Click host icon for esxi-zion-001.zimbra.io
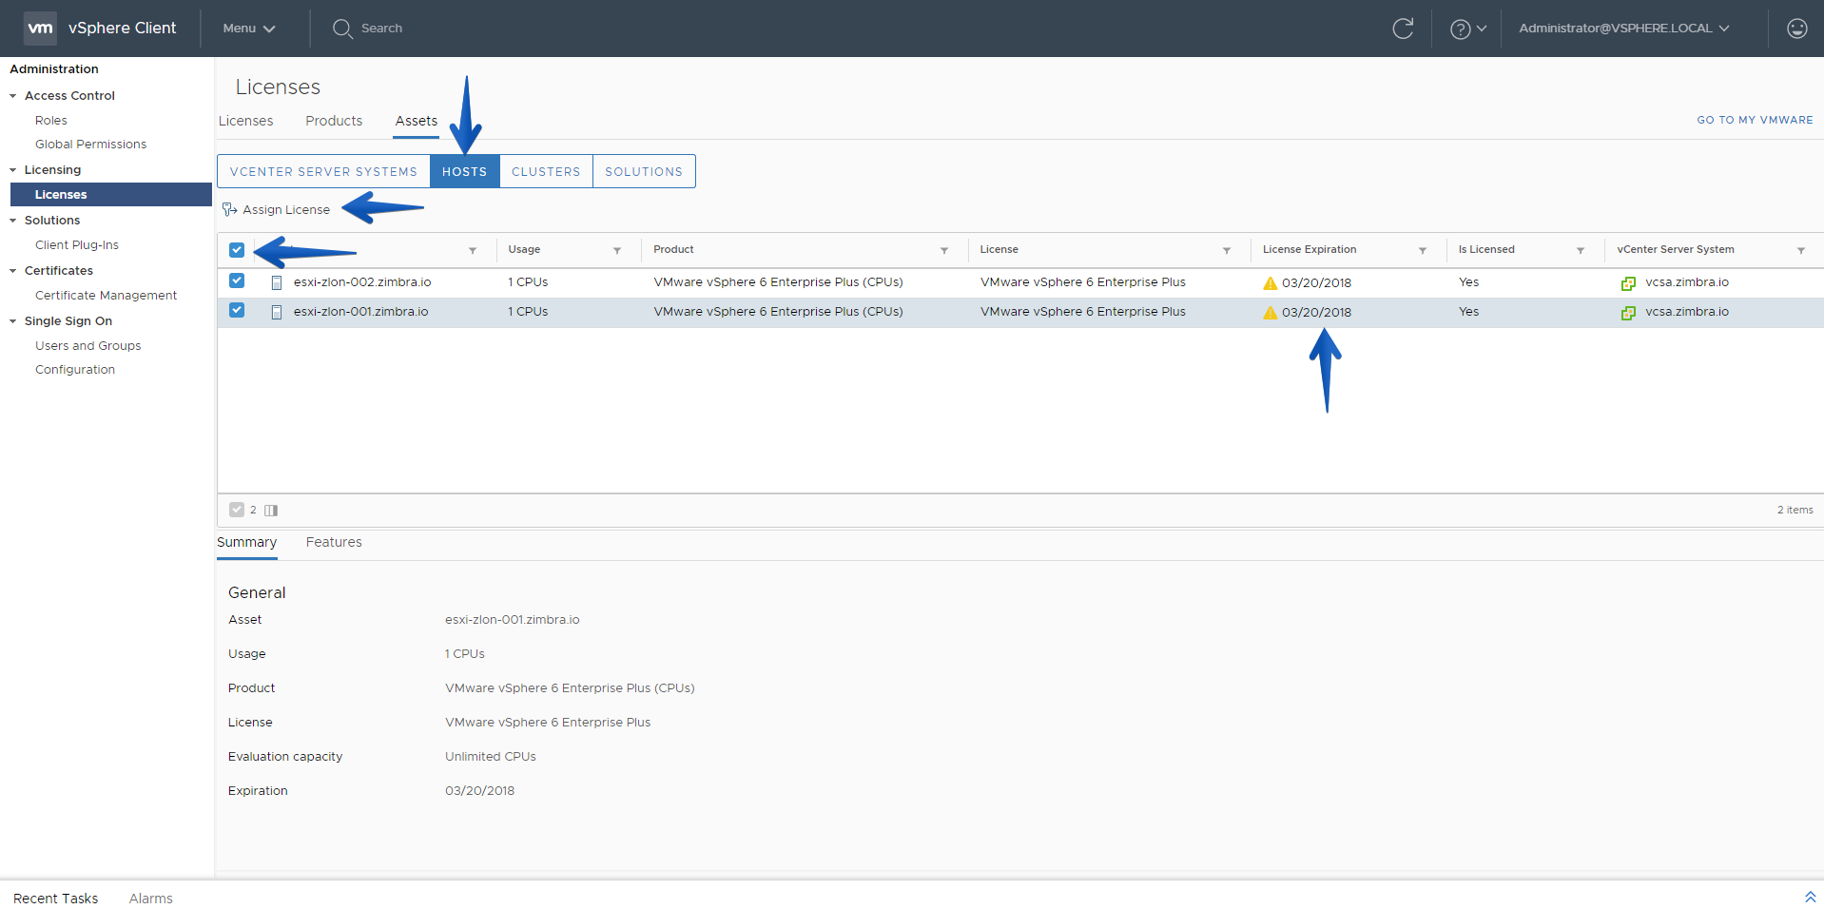 tap(277, 312)
